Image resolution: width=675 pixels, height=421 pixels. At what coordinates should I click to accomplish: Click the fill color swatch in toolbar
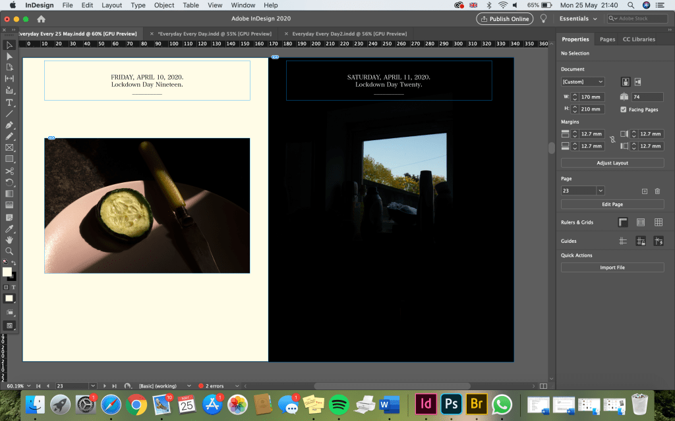point(7,272)
